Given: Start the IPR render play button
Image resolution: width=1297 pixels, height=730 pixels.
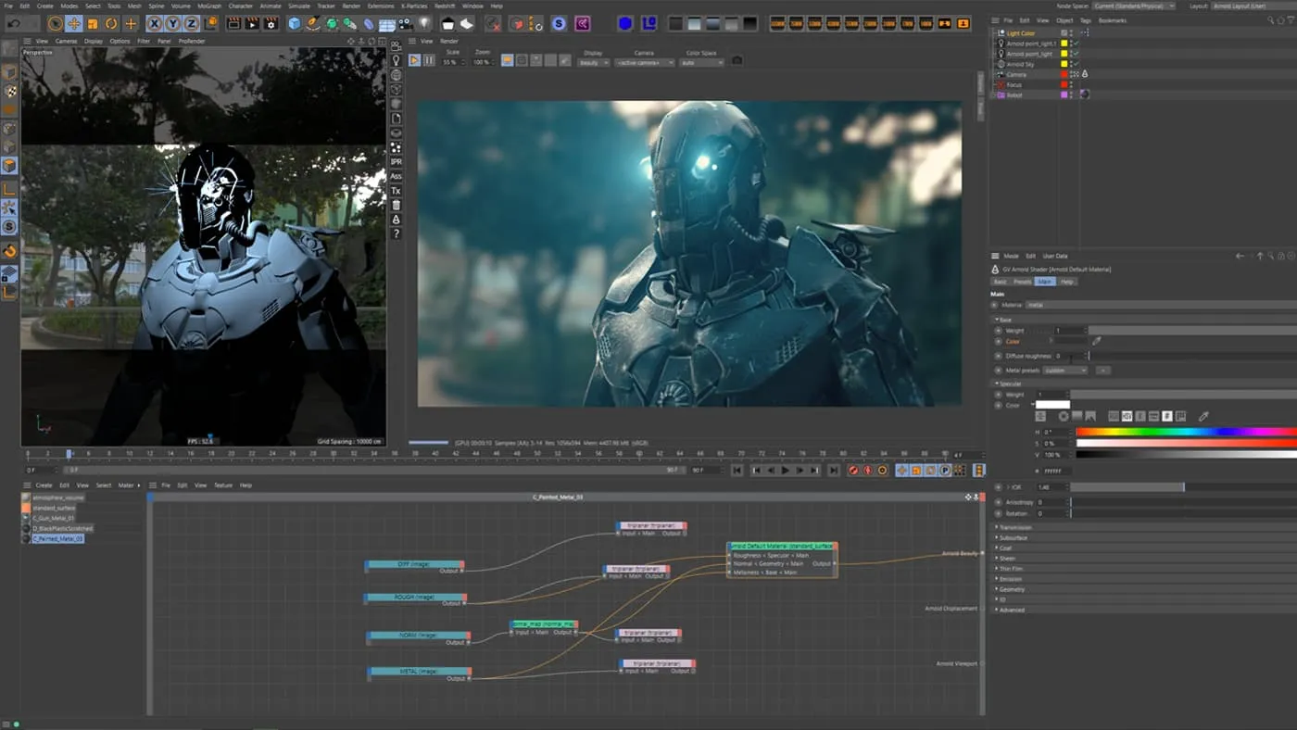Looking at the screenshot, I should (414, 60).
